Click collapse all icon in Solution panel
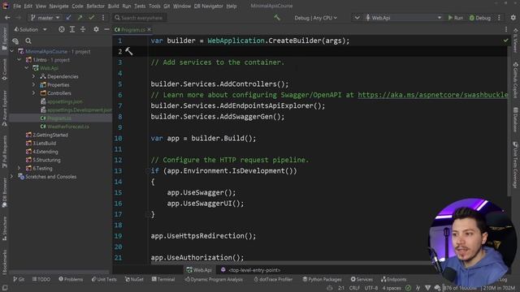This screenshot has height=292, width=520. coord(83,29)
